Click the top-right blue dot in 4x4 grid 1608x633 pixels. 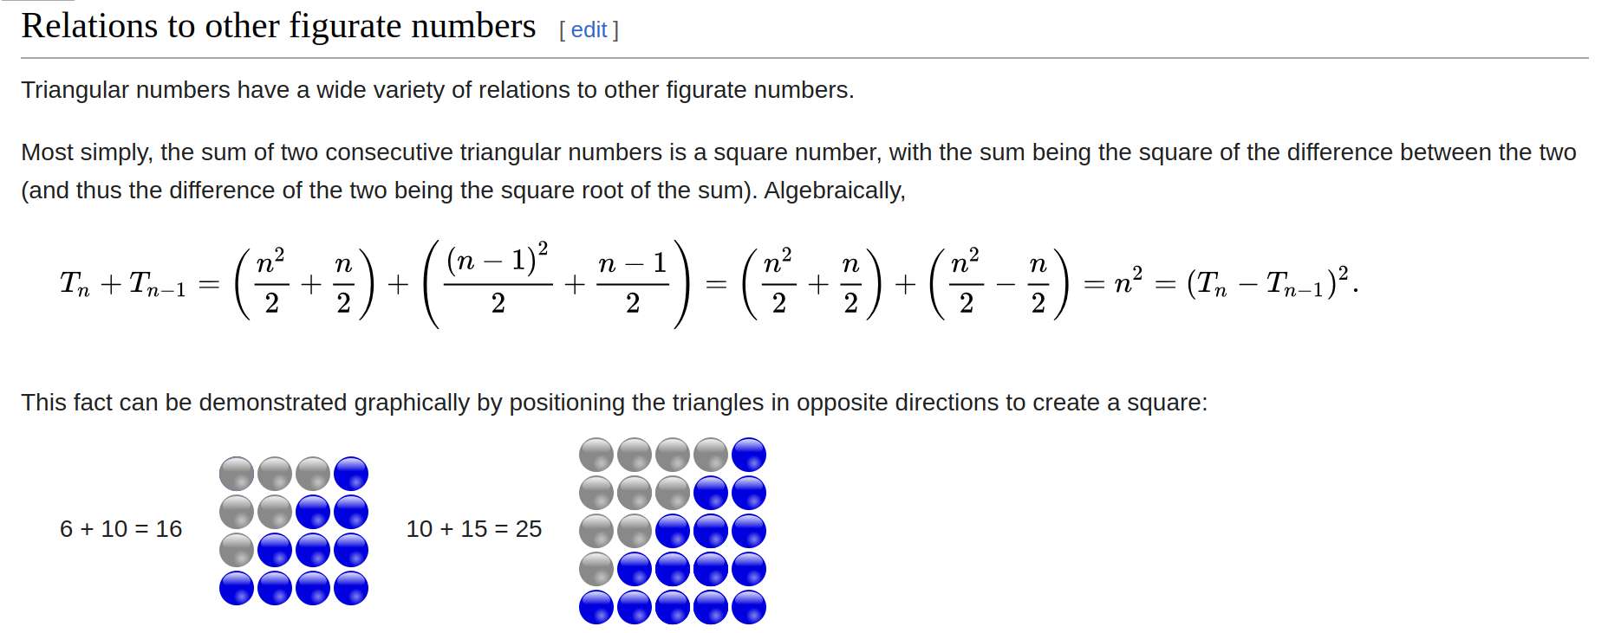[x=351, y=474]
